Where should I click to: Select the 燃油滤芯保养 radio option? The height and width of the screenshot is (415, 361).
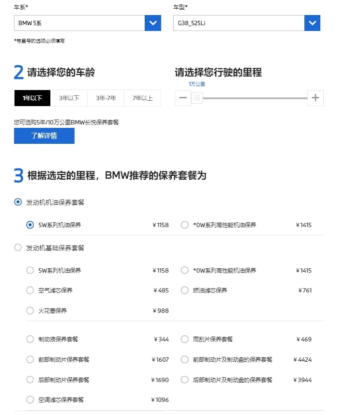184,291
